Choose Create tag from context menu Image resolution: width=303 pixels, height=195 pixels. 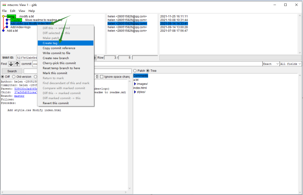tap(65, 43)
